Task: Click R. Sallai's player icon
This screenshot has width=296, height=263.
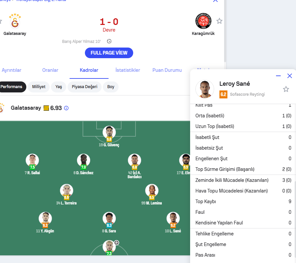Action: 32,161
